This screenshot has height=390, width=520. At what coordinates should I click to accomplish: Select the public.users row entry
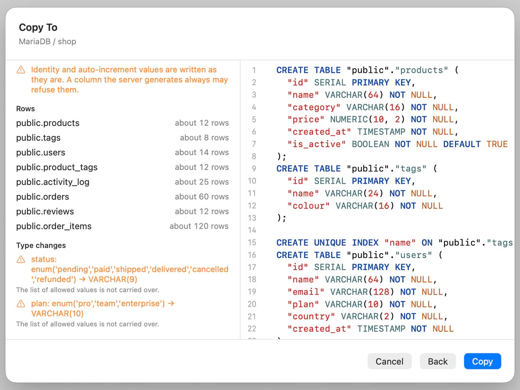click(123, 152)
